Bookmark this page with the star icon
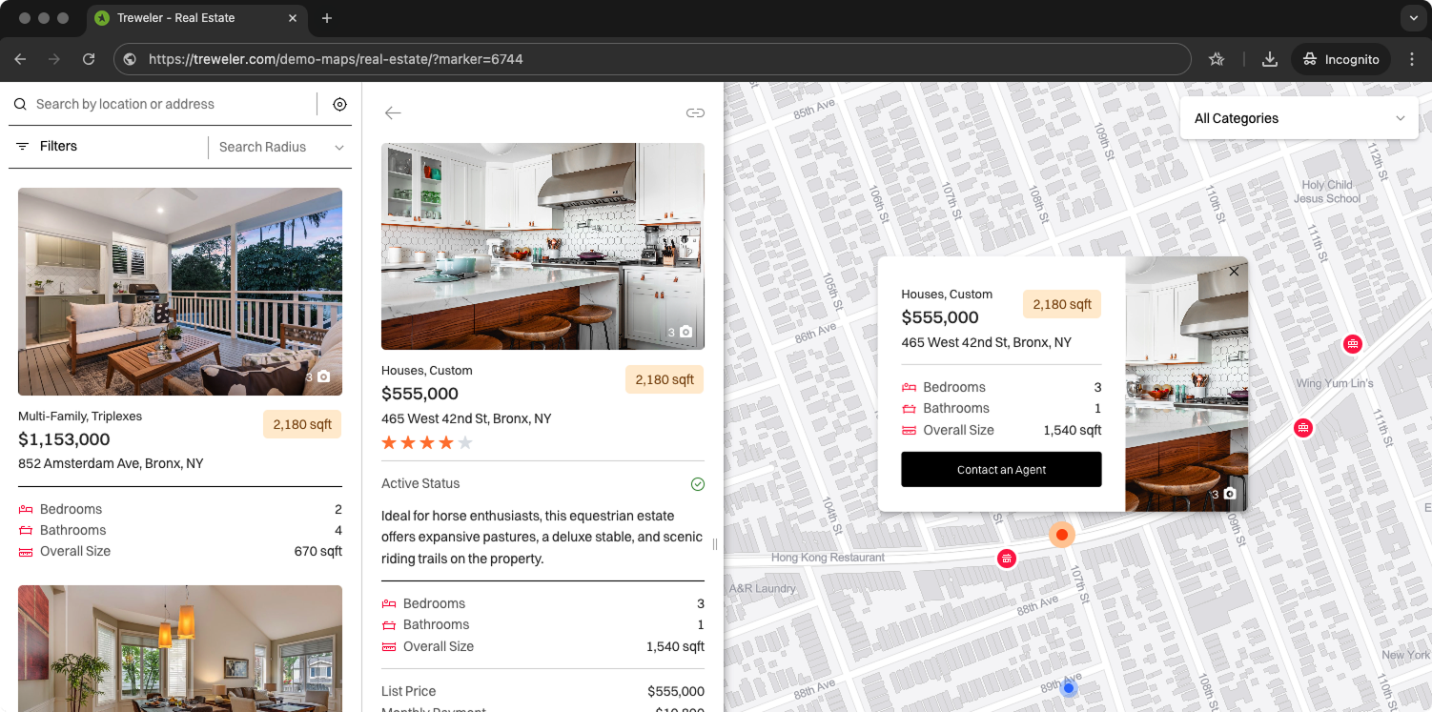 1216,59
